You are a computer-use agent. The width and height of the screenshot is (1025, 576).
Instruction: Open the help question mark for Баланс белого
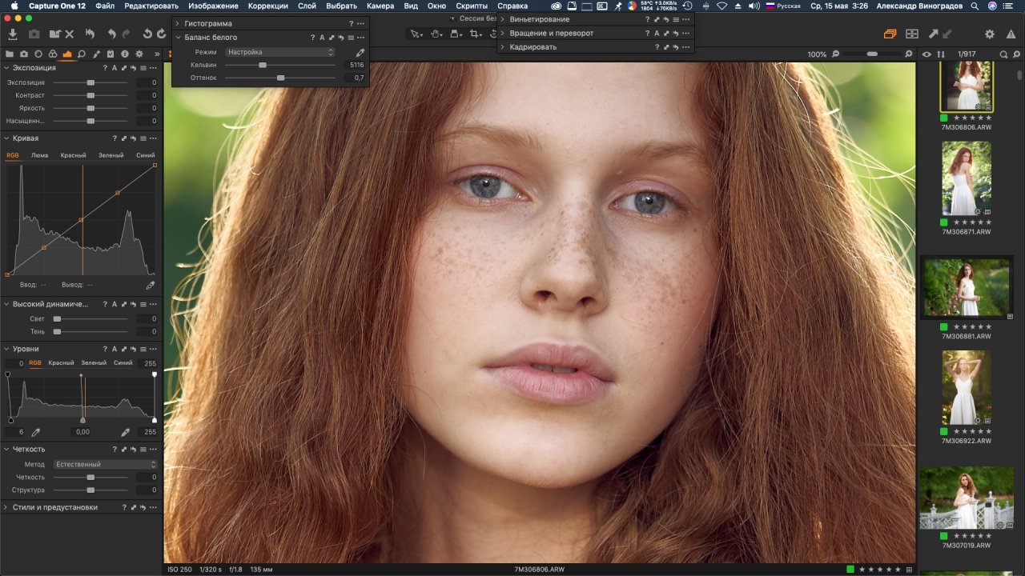click(x=312, y=38)
